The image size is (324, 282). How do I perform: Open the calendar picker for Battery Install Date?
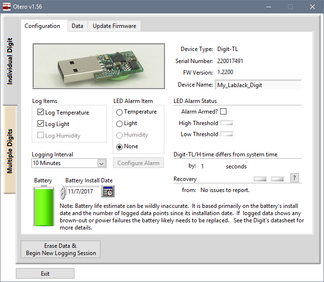coord(108,191)
